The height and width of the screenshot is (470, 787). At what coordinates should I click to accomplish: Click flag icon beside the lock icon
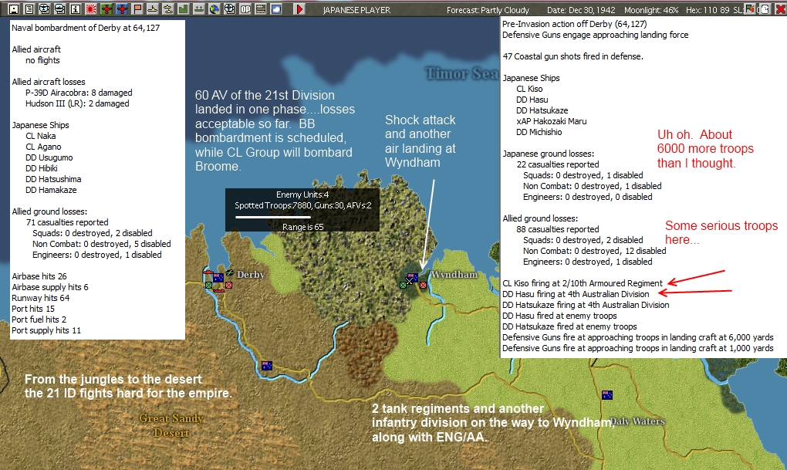pos(750,8)
